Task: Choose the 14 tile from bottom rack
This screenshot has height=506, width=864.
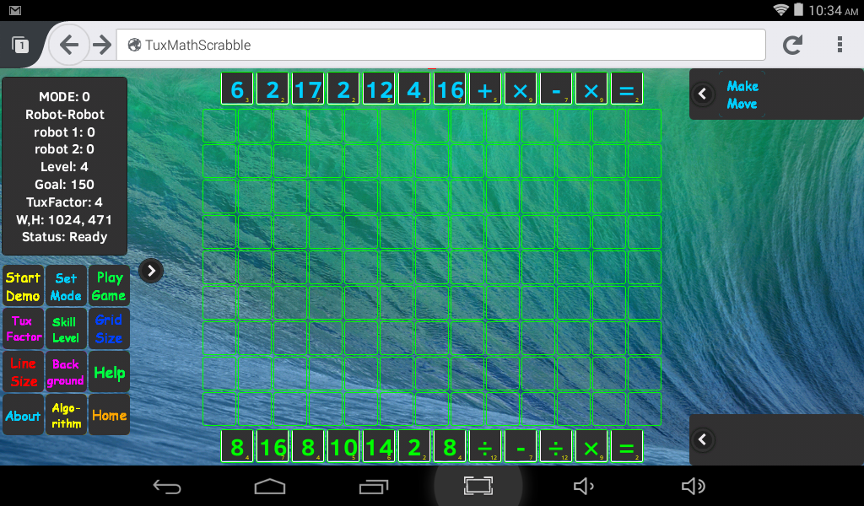Action: (x=378, y=446)
